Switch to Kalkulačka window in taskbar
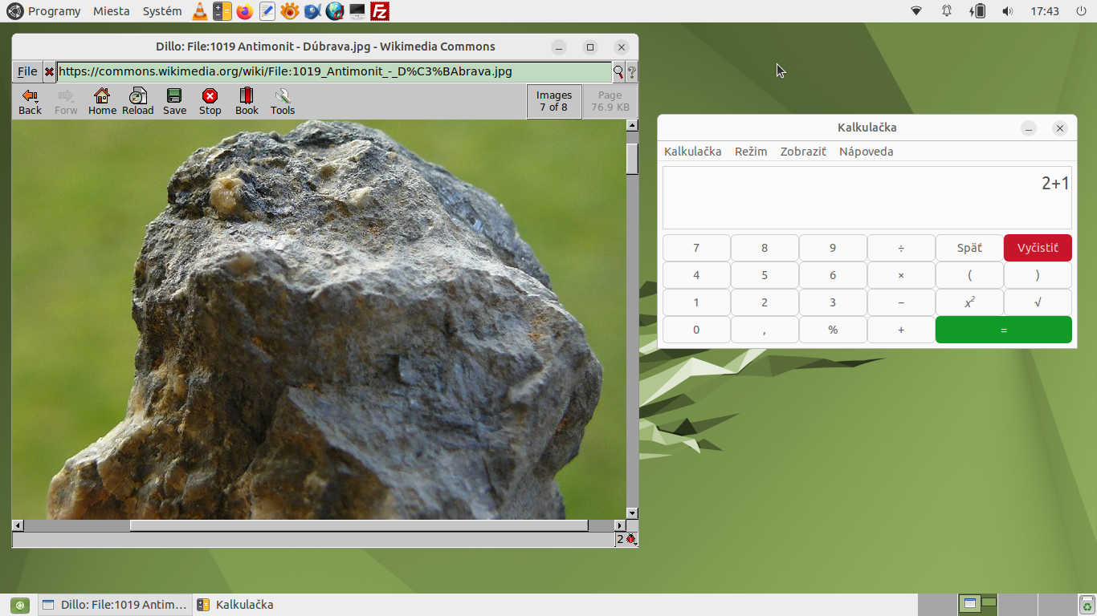The width and height of the screenshot is (1097, 616). 235,605
